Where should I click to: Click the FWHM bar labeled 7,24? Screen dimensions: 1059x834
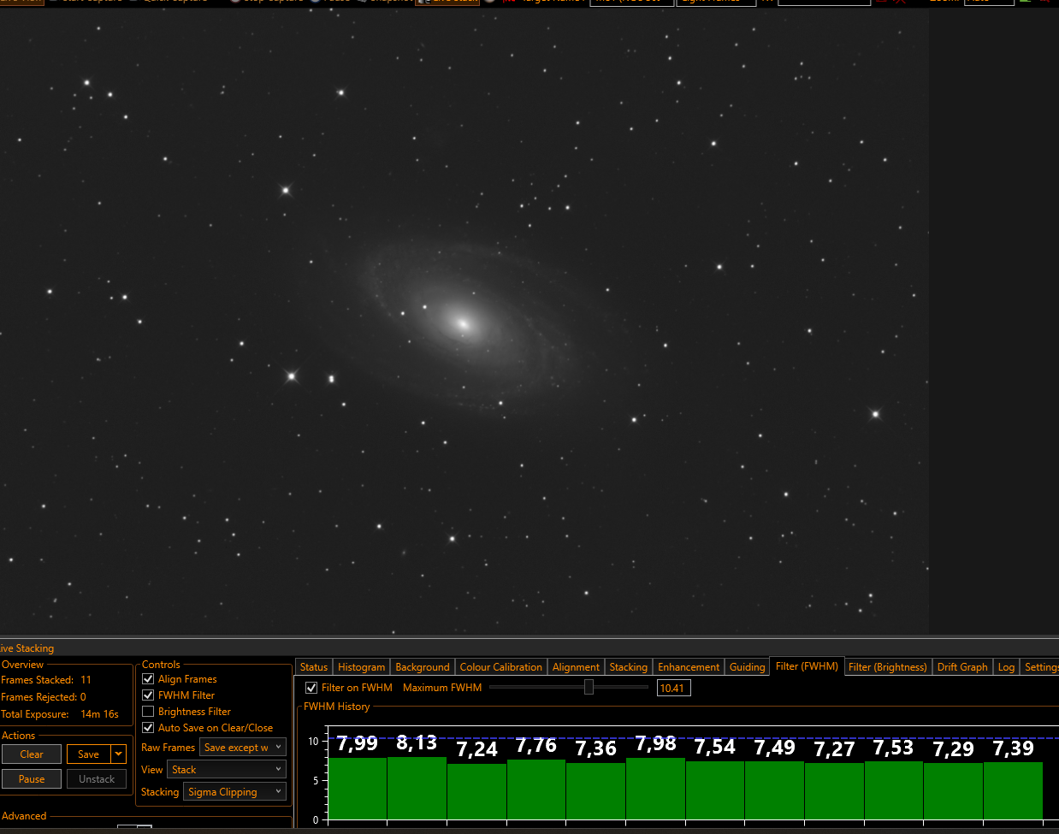(x=476, y=791)
